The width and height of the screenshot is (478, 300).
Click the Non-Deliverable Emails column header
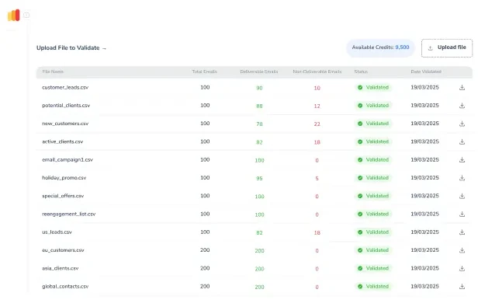(317, 72)
